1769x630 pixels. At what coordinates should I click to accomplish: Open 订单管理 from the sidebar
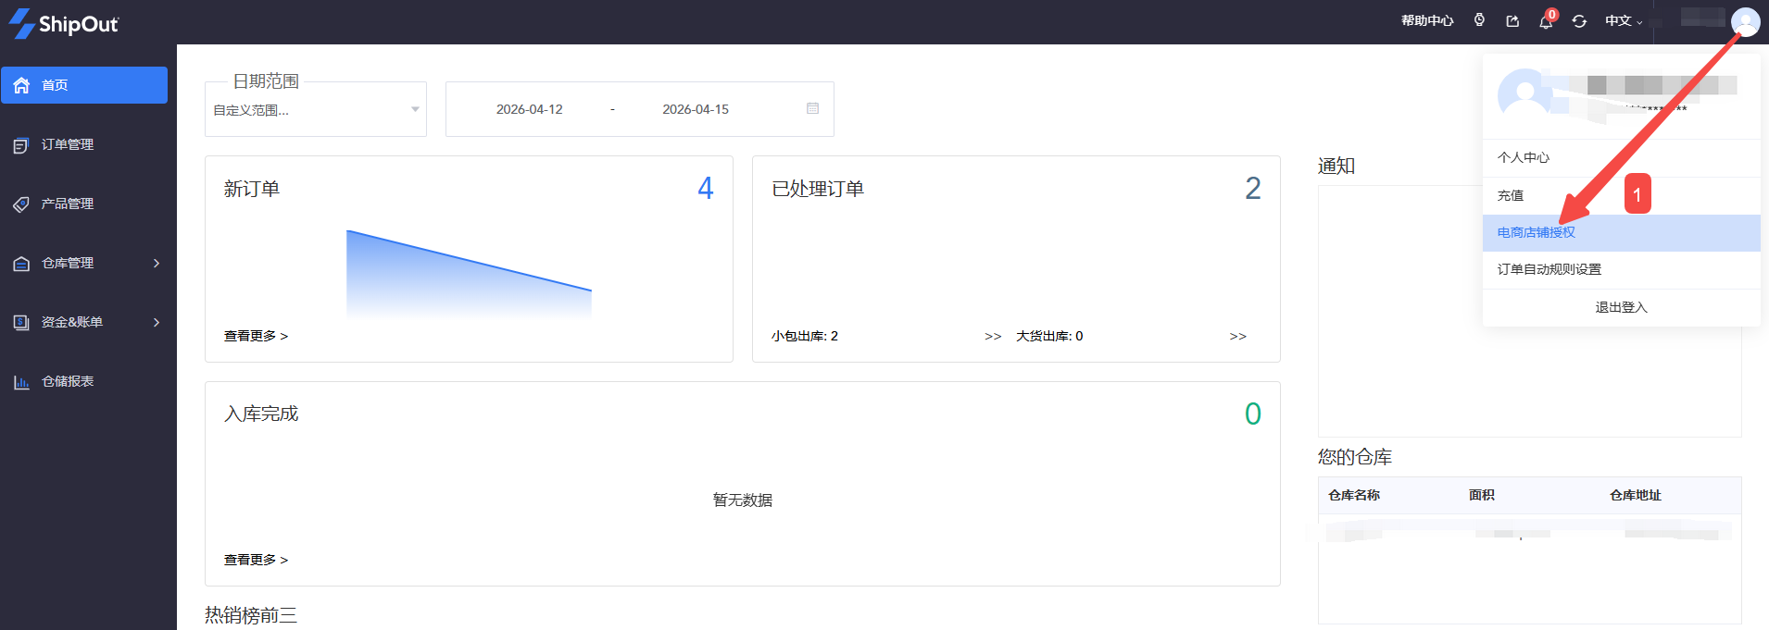point(68,144)
